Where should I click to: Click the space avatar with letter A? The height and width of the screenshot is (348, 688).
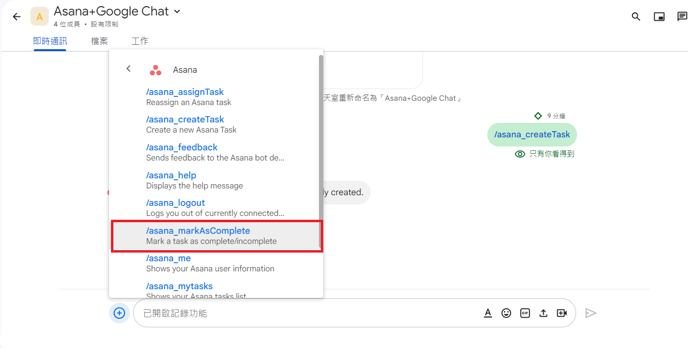pyautogui.click(x=40, y=16)
